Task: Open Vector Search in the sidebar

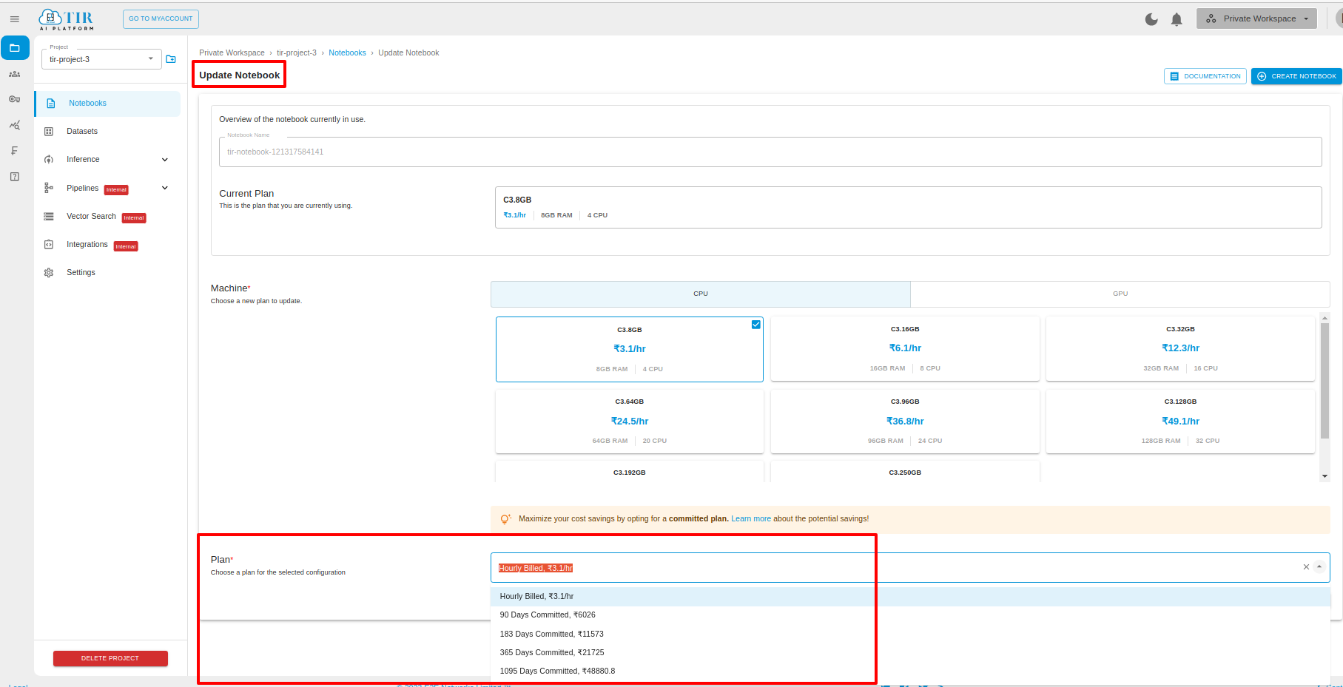Action: [x=107, y=217]
